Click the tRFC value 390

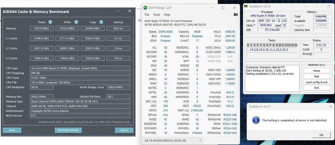pyautogui.click(x=165, y=106)
